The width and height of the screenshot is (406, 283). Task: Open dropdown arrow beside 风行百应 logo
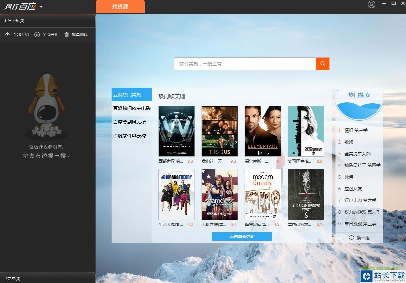coord(41,7)
